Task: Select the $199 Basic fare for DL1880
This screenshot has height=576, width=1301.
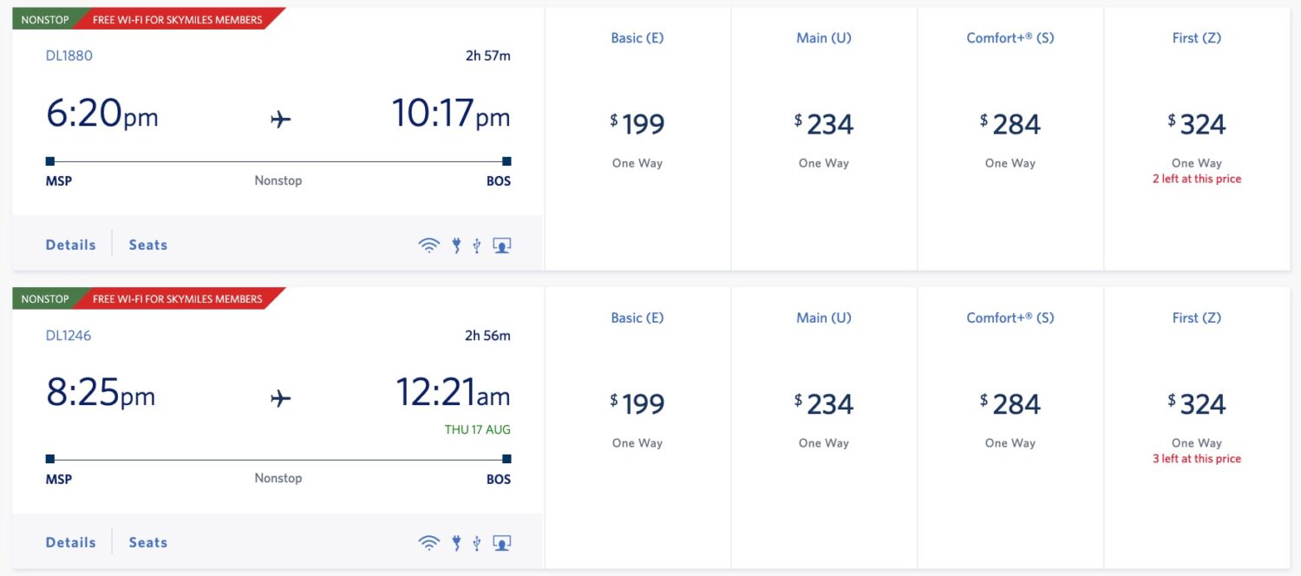Action: pos(637,124)
